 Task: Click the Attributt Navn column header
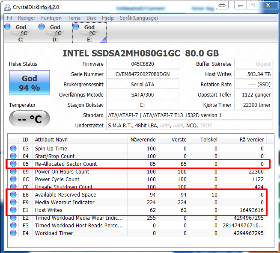[80, 139]
